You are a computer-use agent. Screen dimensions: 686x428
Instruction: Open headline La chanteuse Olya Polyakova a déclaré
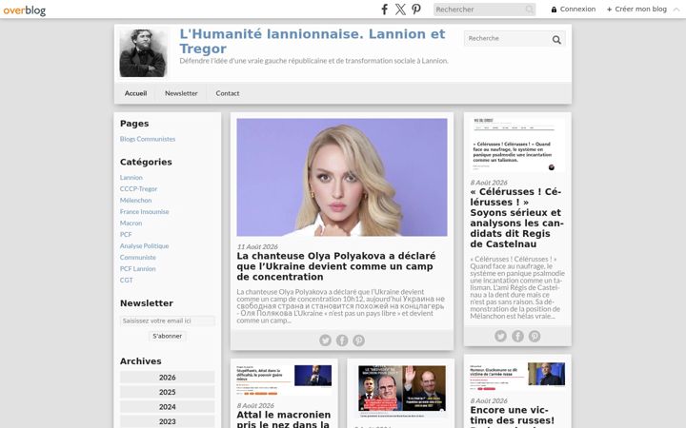336,266
